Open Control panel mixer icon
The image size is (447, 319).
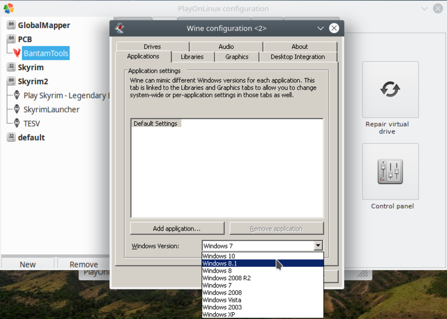coord(390,172)
